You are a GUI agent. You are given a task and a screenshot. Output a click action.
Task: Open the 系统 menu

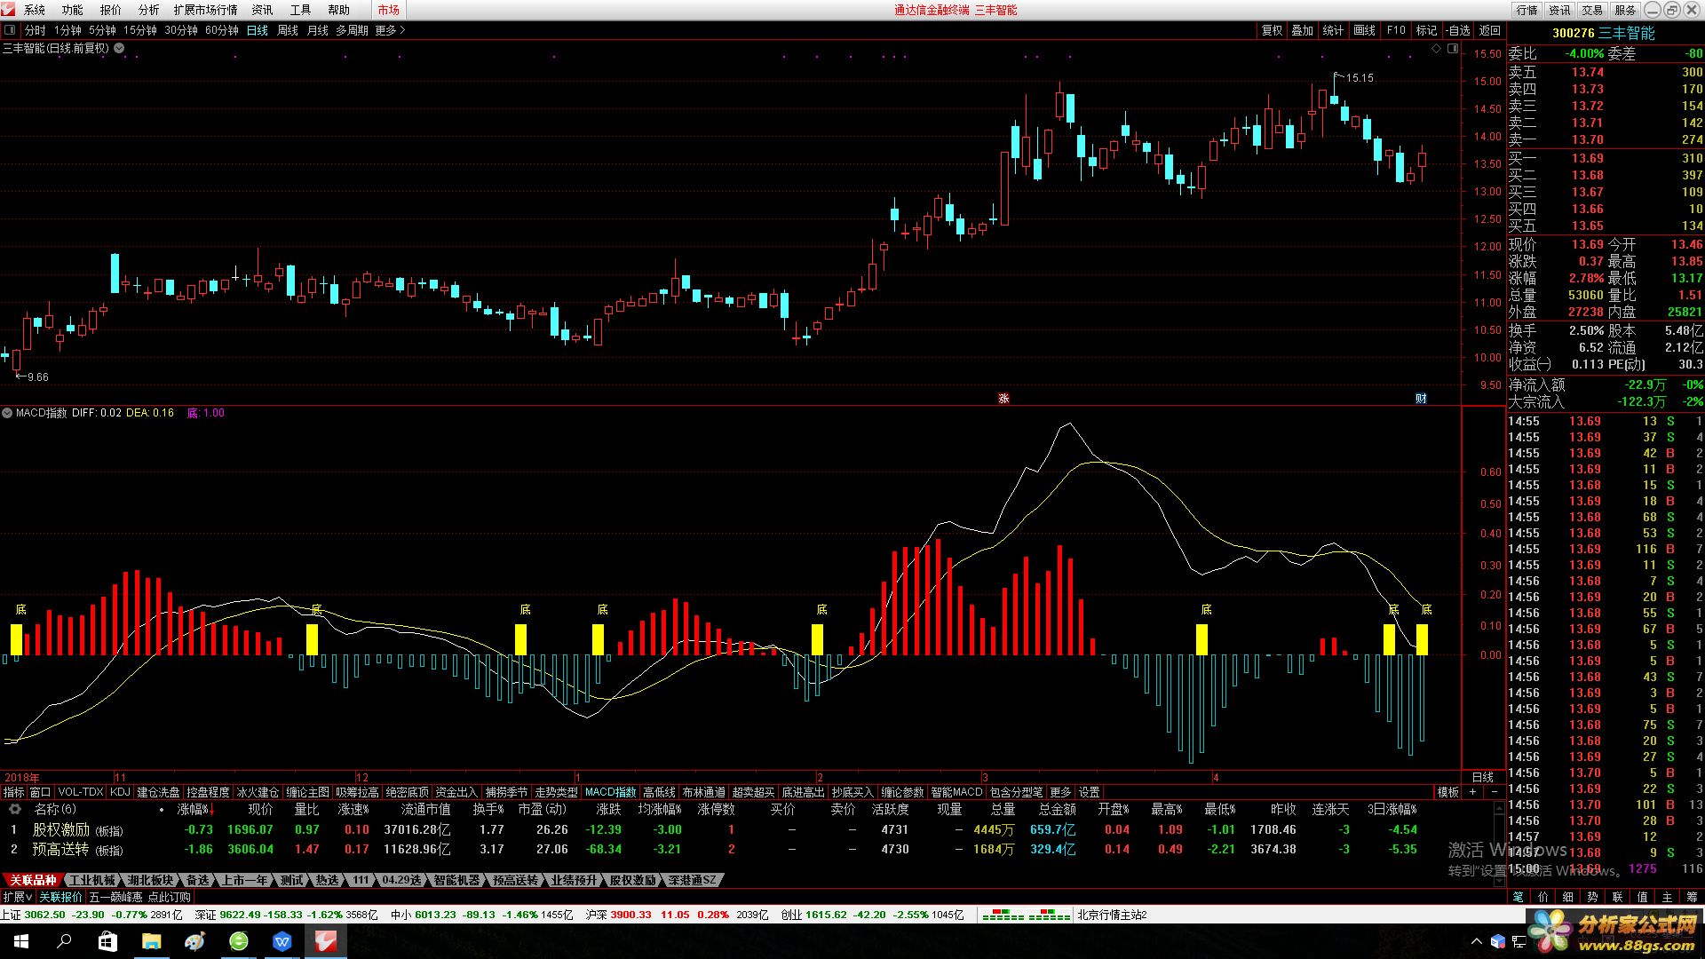click(35, 10)
